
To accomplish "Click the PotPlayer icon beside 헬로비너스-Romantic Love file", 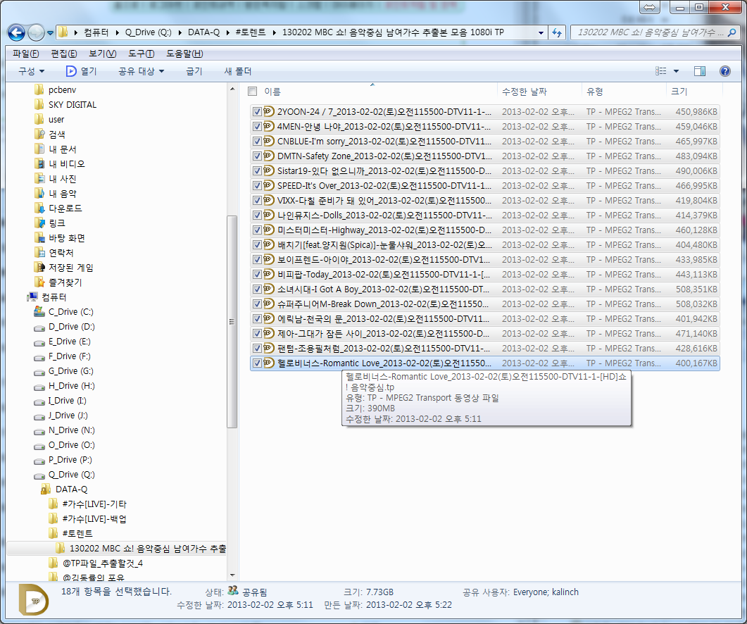I will pos(268,363).
